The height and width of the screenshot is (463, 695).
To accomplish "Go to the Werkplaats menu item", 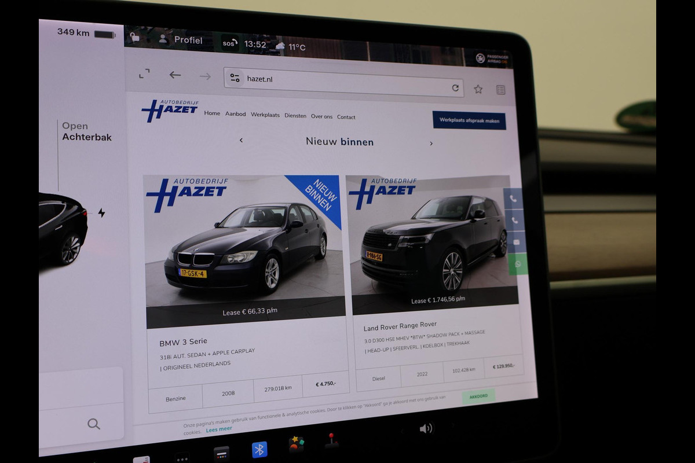I will click(x=265, y=115).
